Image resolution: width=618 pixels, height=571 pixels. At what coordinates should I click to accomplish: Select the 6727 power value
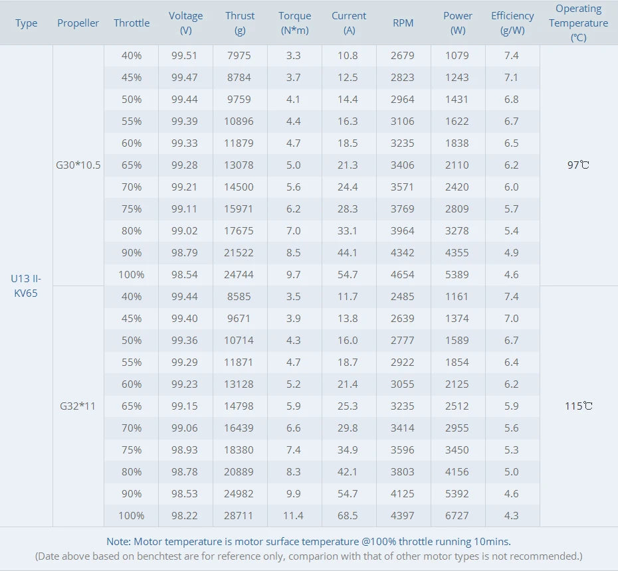[x=458, y=515]
